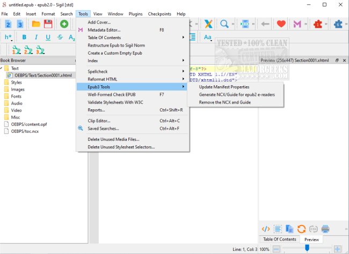Save the book with the floppy icon
The width and height of the screenshot is (349, 254).
pyautogui.click(x=48, y=24)
